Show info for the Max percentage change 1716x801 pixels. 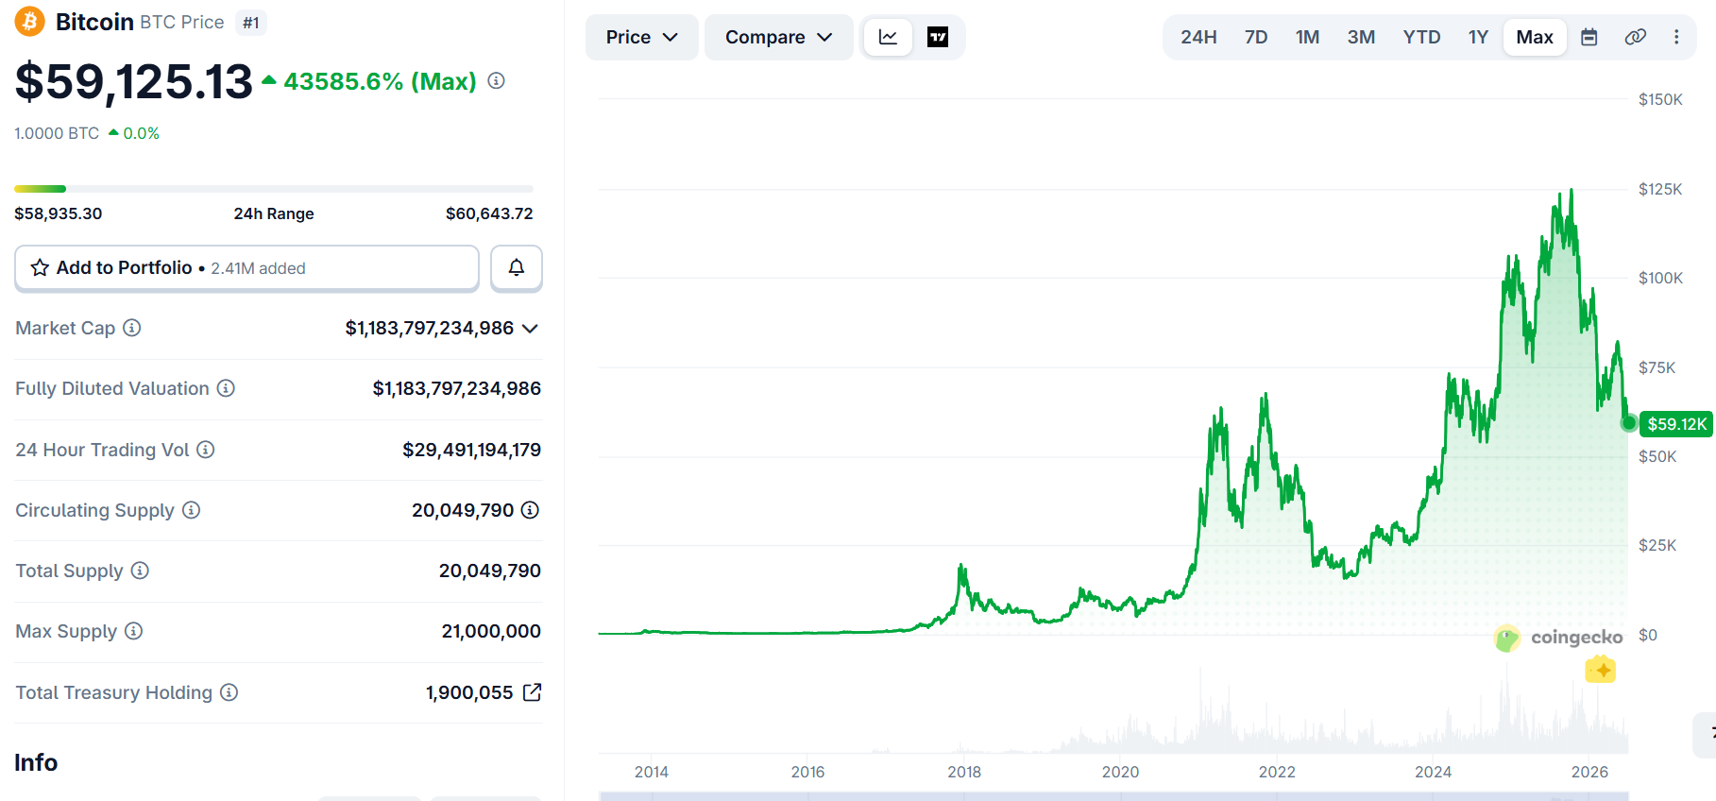point(496,81)
